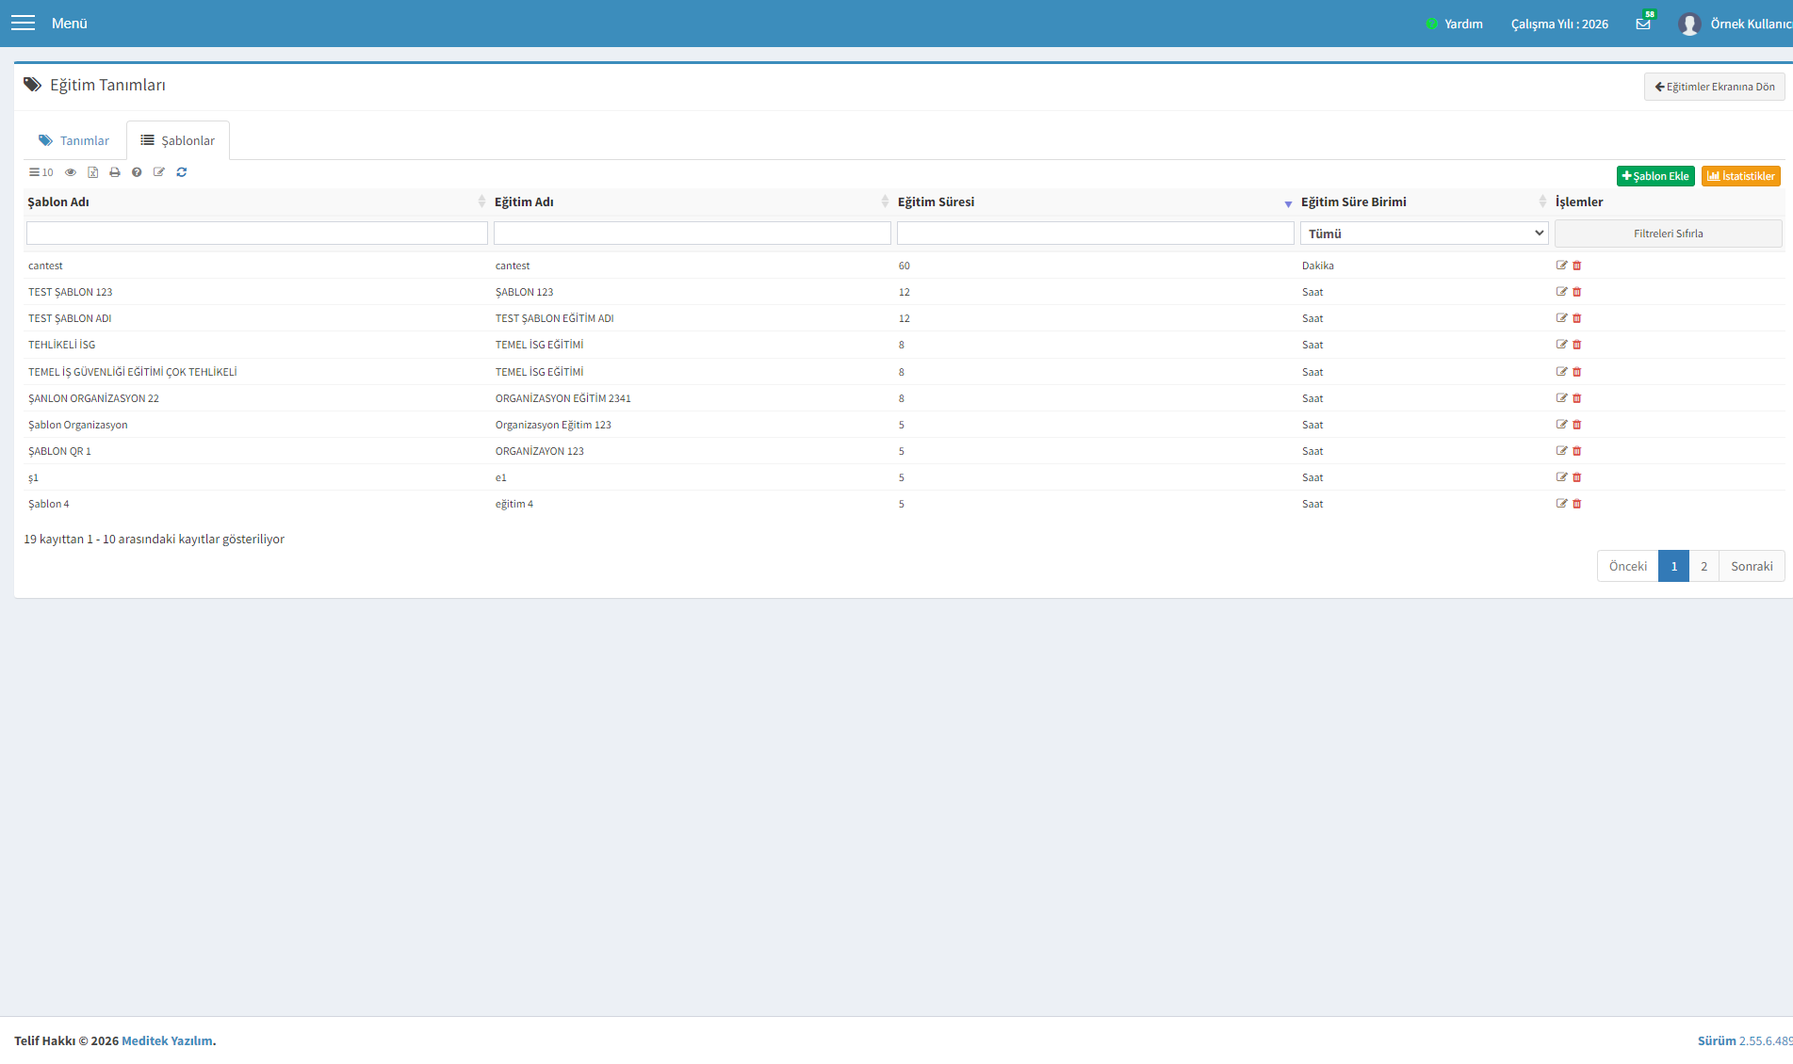Click the print table icon
The image size is (1793, 1064).
coord(115,172)
